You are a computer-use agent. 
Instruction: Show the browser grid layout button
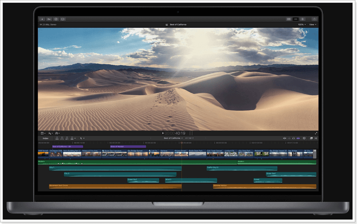(289, 19)
